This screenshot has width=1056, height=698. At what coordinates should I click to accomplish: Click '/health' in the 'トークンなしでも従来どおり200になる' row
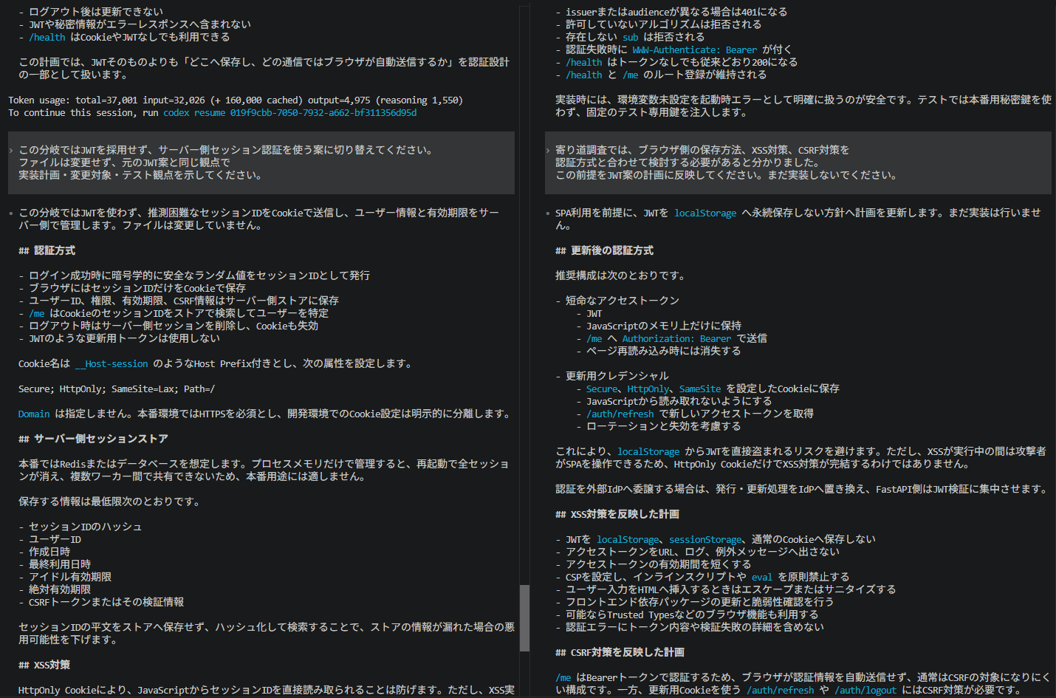pos(584,63)
